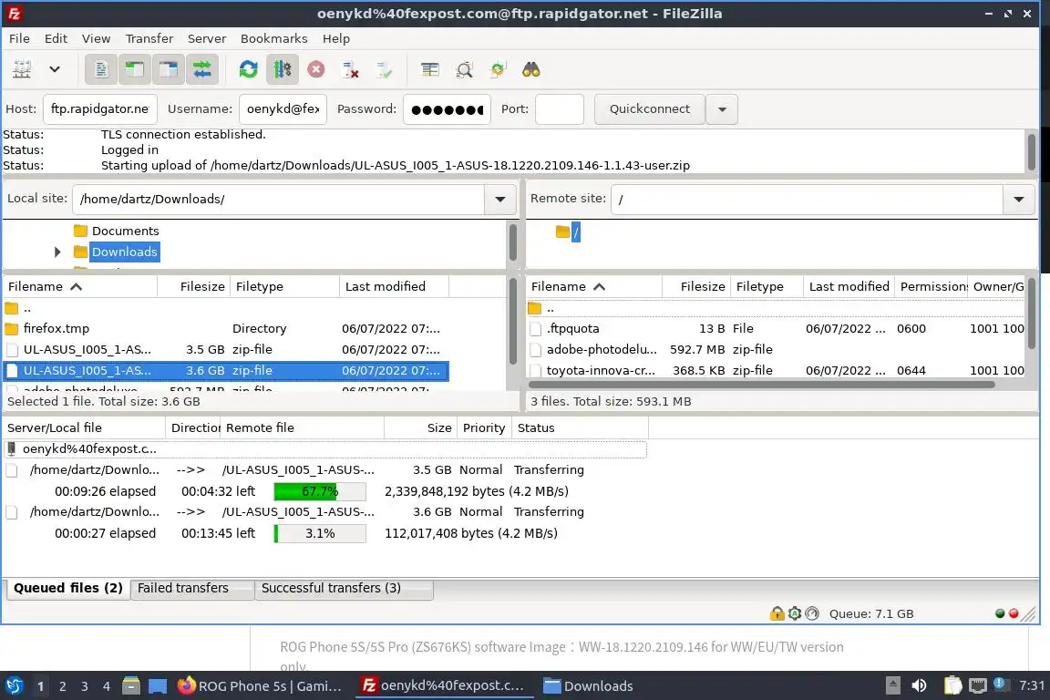Toggle the local directory tree display

[135, 69]
